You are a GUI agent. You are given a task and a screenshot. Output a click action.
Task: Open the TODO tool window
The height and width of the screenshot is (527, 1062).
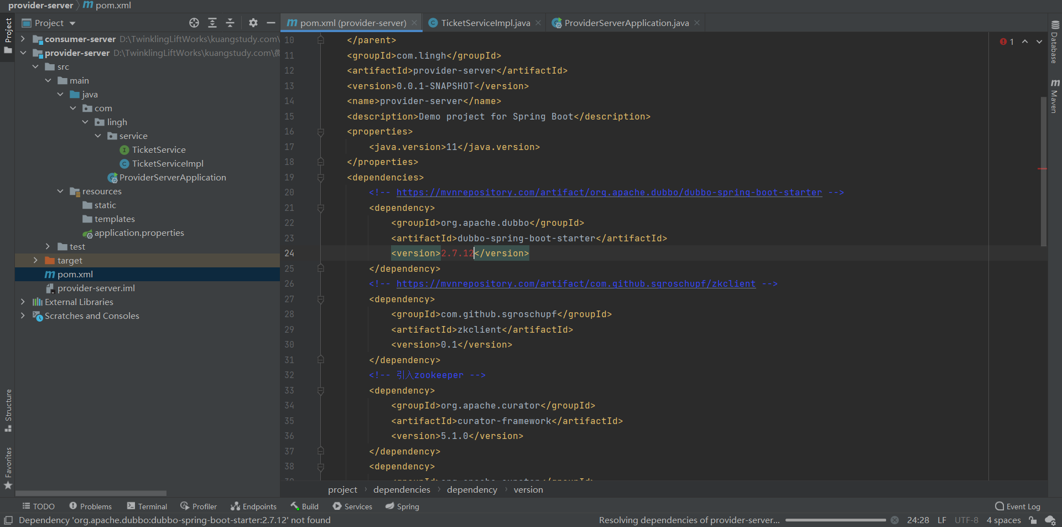[x=38, y=506]
